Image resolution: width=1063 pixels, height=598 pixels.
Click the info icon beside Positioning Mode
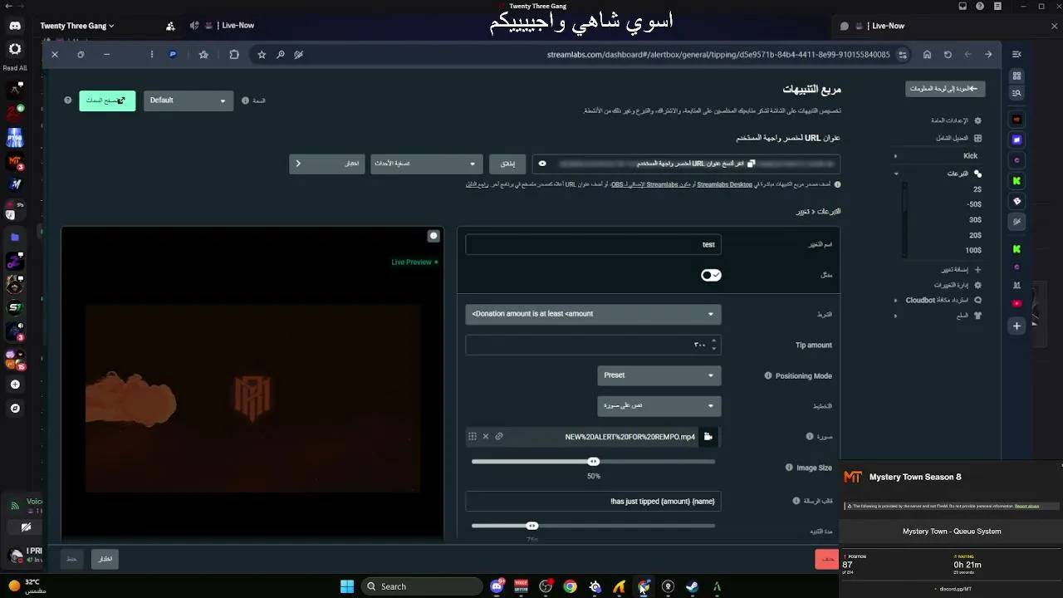tap(768, 375)
